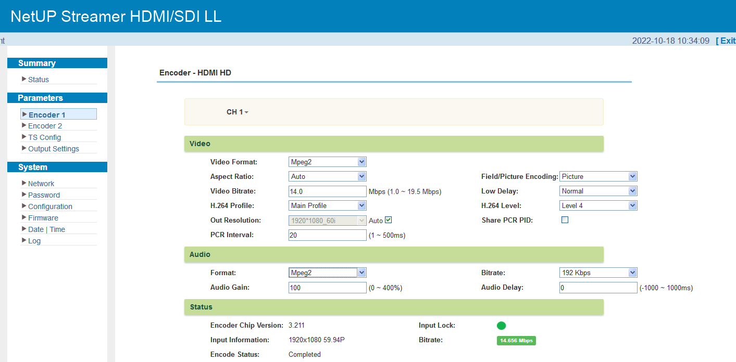736x362 pixels.
Task: Enable the Share PCR PID checkbox
Action: [565, 220]
